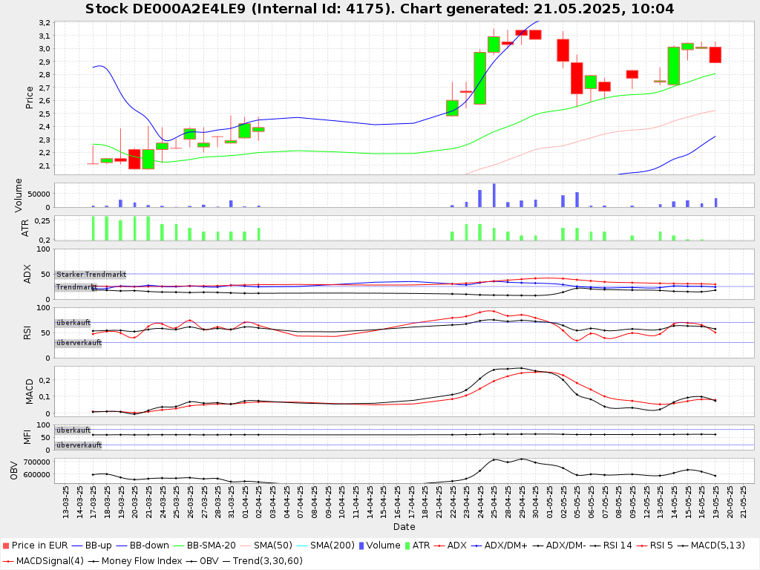Screen dimensions: 760x570
Task: Select the "Price in EUR" legend label
Action: point(40,546)
